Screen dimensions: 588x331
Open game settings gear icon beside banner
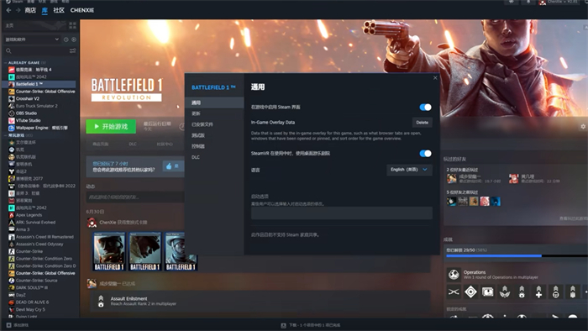point(583,127)
